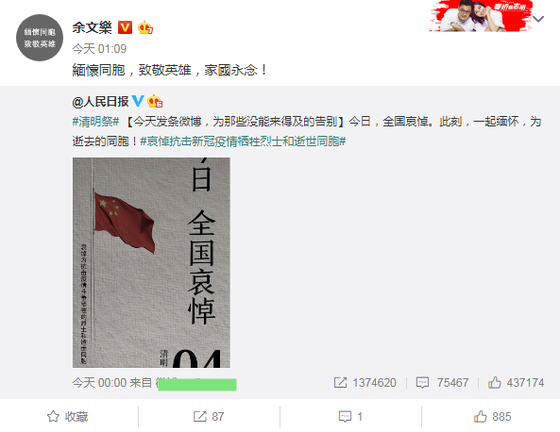Click the original post repost count 1374620
Image resolution: width=560 pixels, height=432 pixels.
coord(365,383)
